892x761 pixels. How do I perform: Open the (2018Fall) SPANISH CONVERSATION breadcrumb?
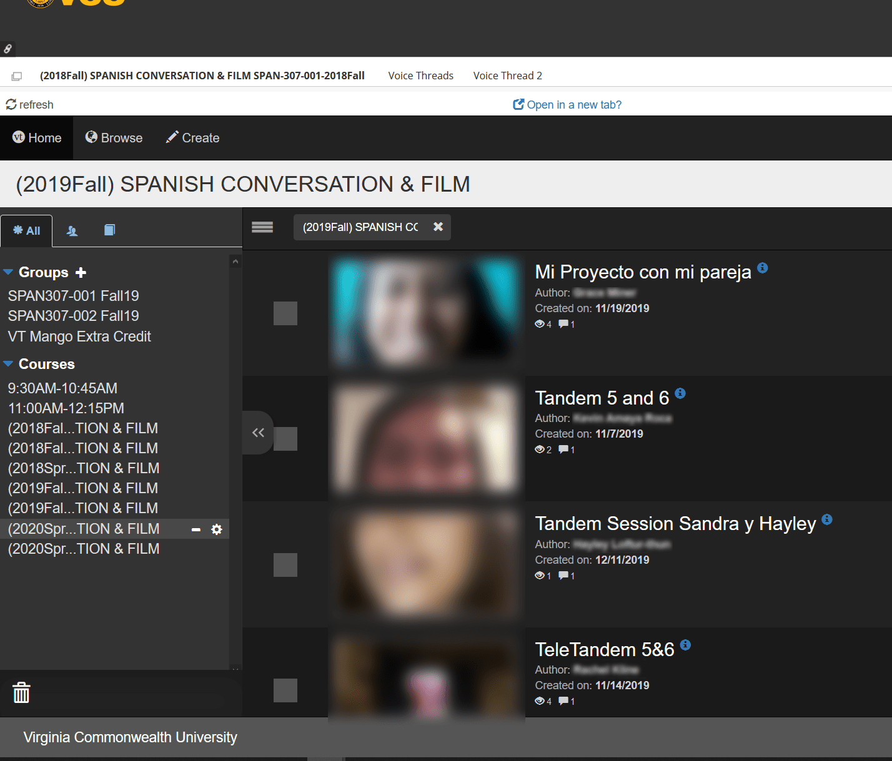(202, 76)
